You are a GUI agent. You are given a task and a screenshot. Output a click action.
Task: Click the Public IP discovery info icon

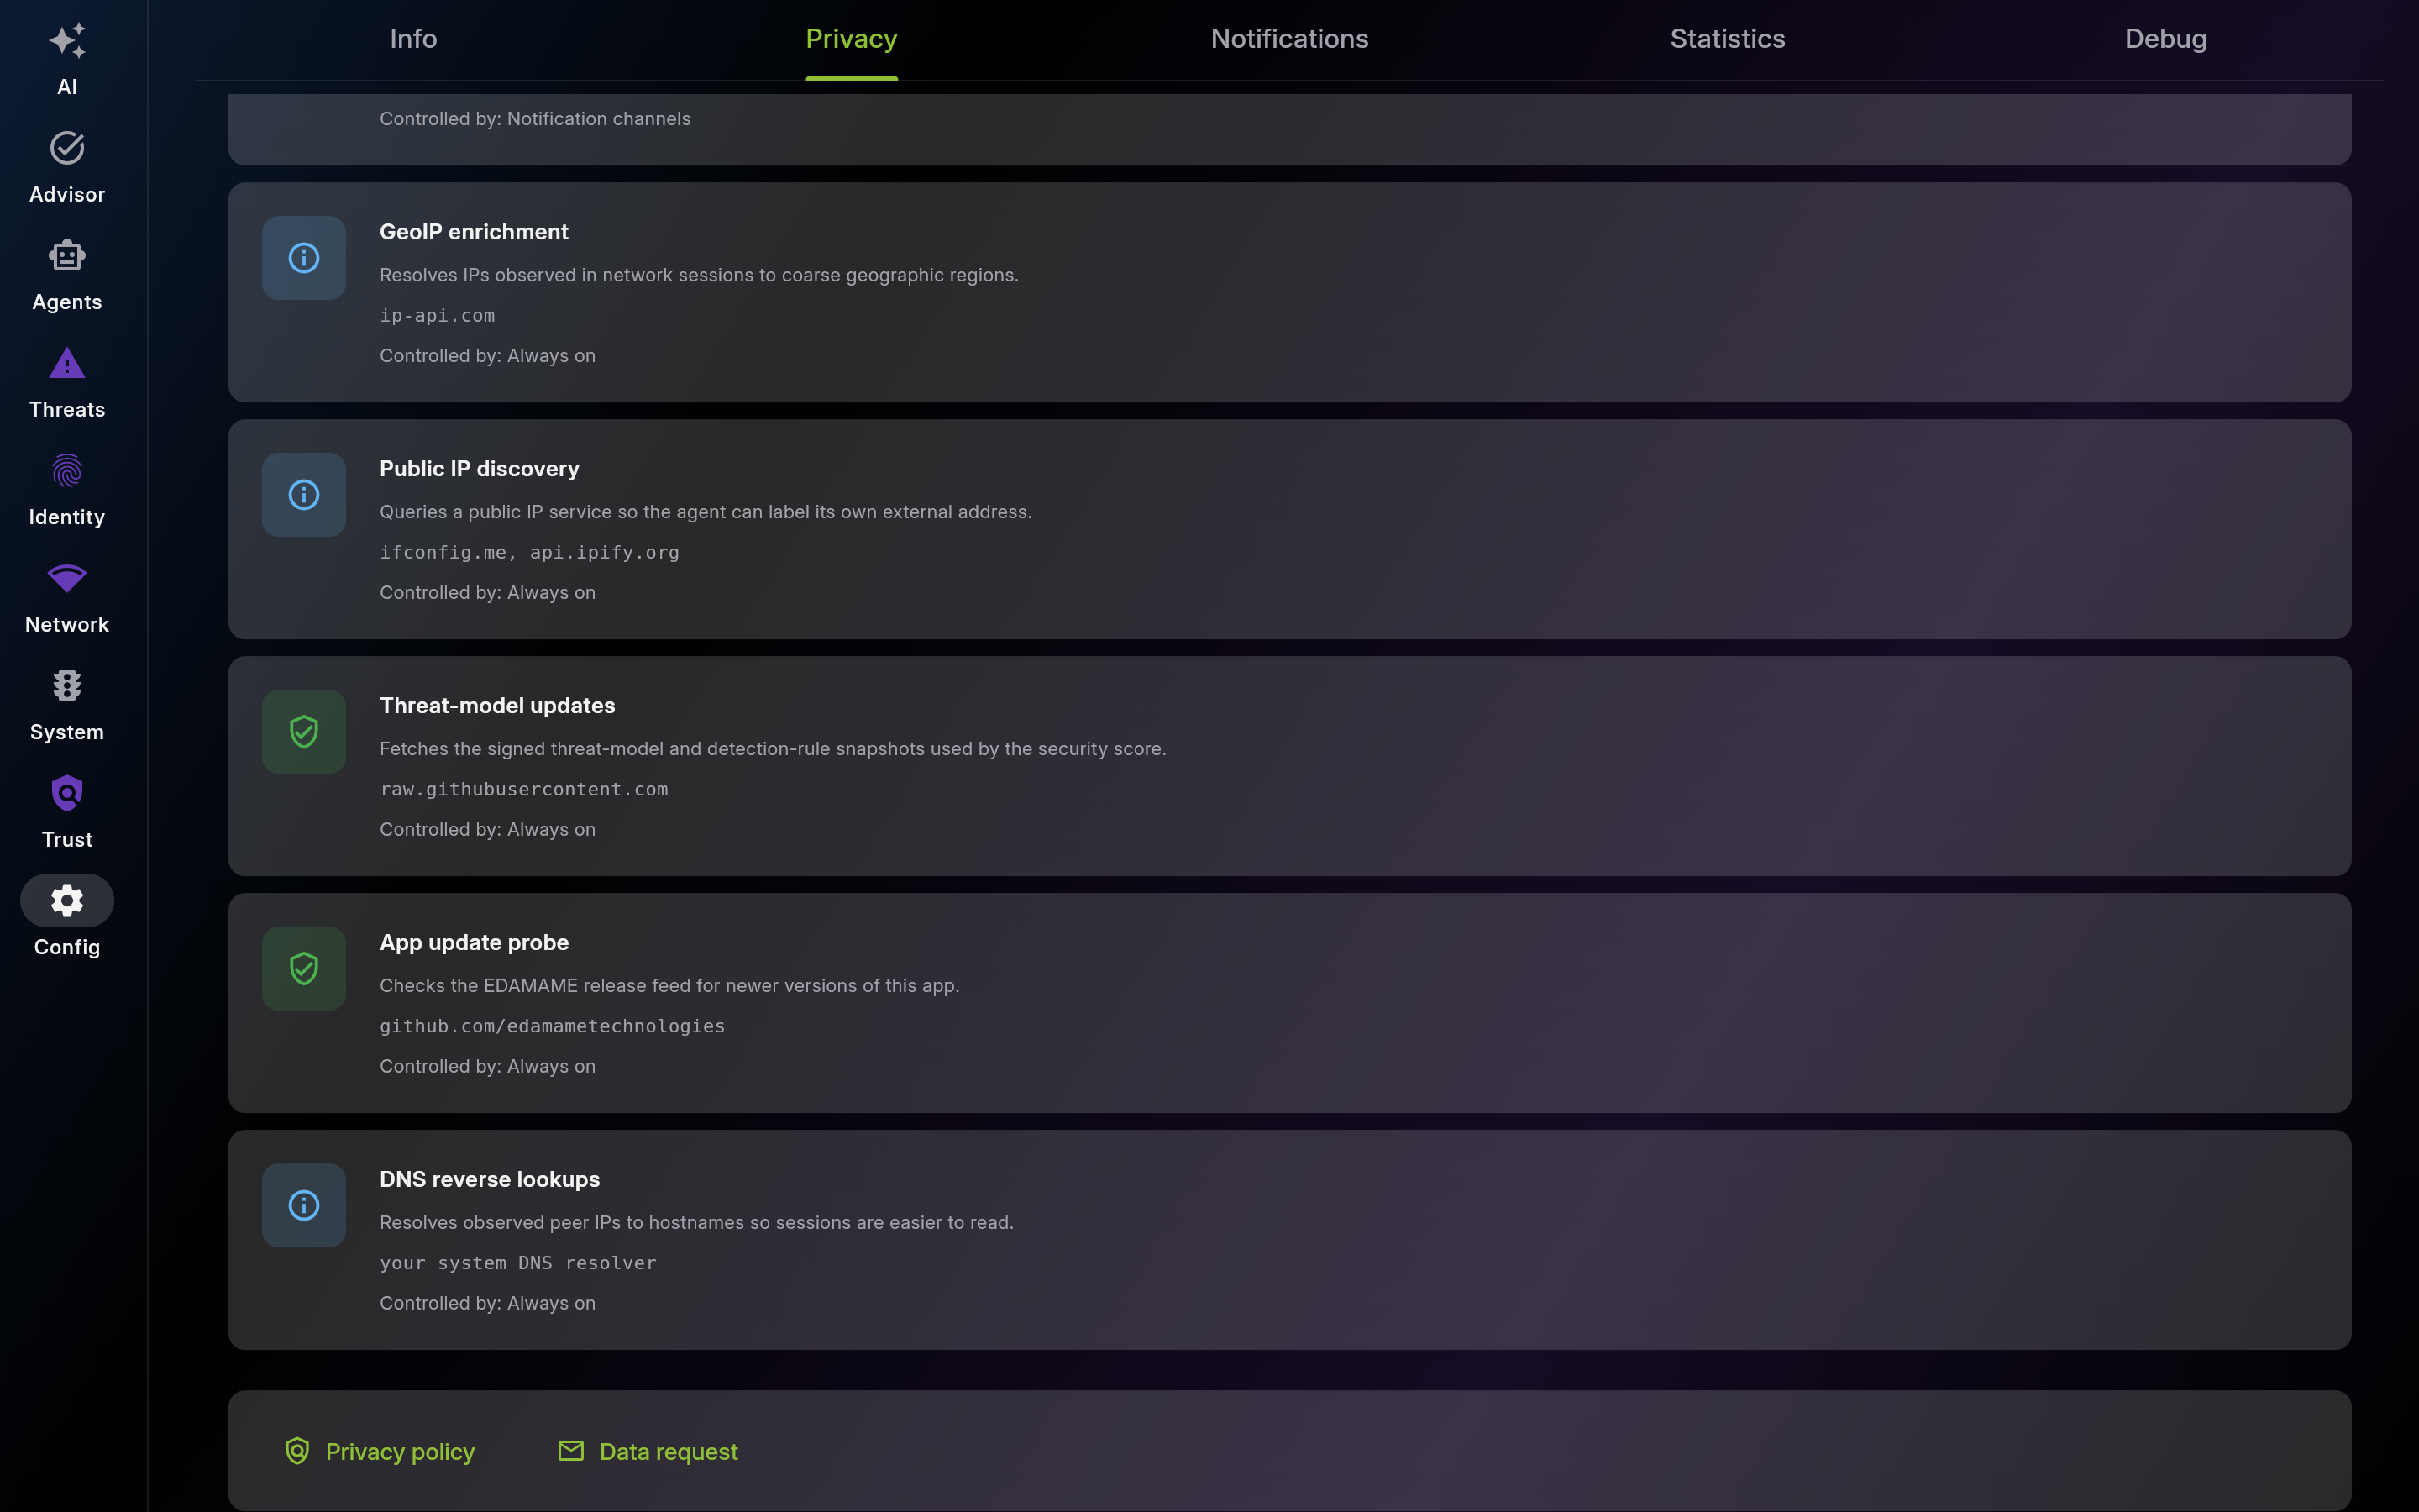pyautogui.click(x=304, y=495)
